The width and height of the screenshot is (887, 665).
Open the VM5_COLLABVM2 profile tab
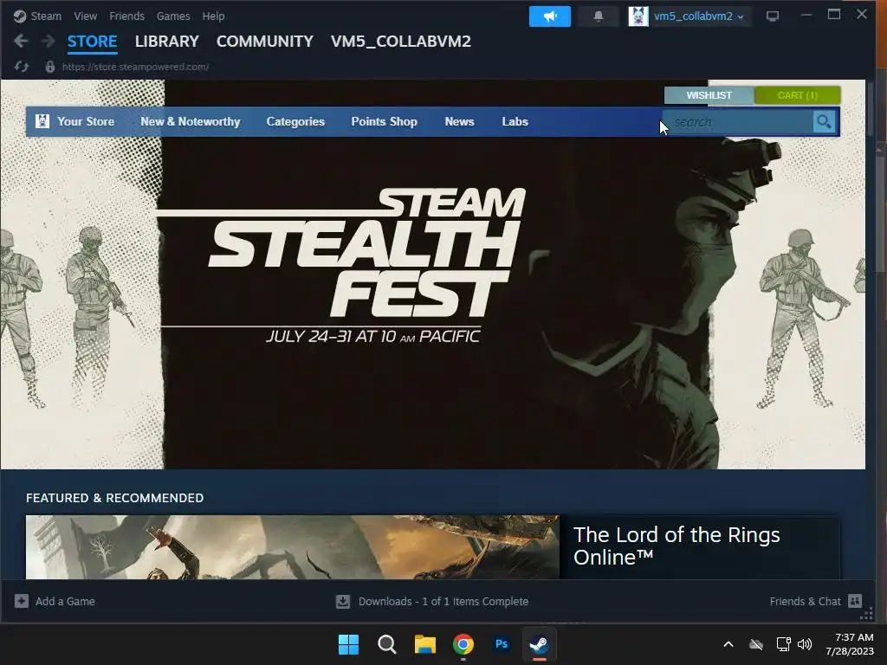click(400, 42)
